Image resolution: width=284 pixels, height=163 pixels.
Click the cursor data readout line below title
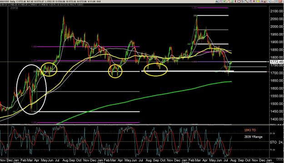coord(41,5)
